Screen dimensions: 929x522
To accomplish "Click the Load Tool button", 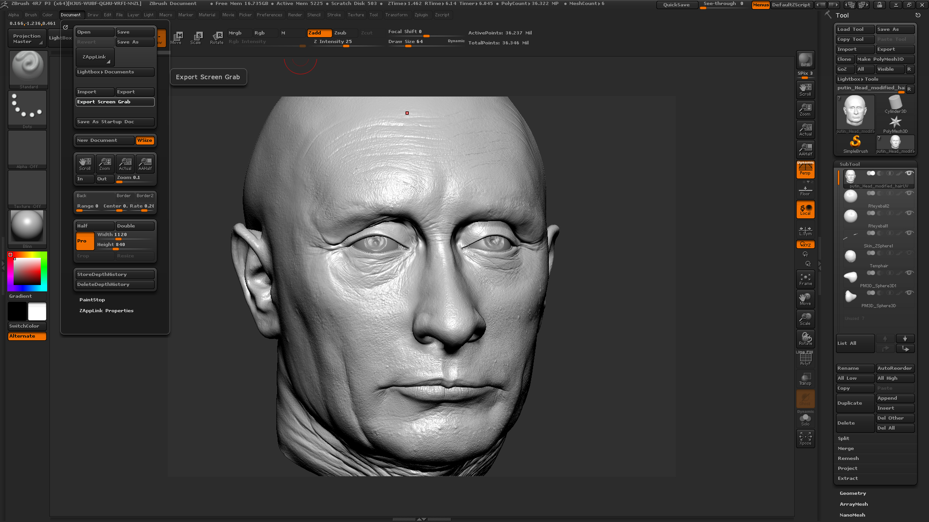I will point(855,29).
